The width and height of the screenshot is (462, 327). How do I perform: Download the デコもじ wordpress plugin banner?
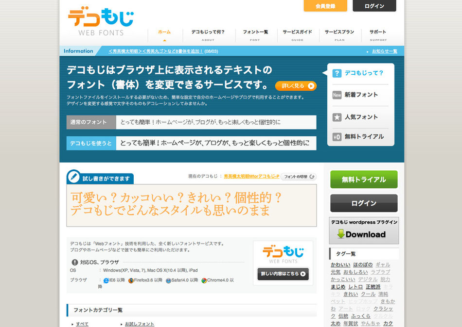[x=364, y=230]
